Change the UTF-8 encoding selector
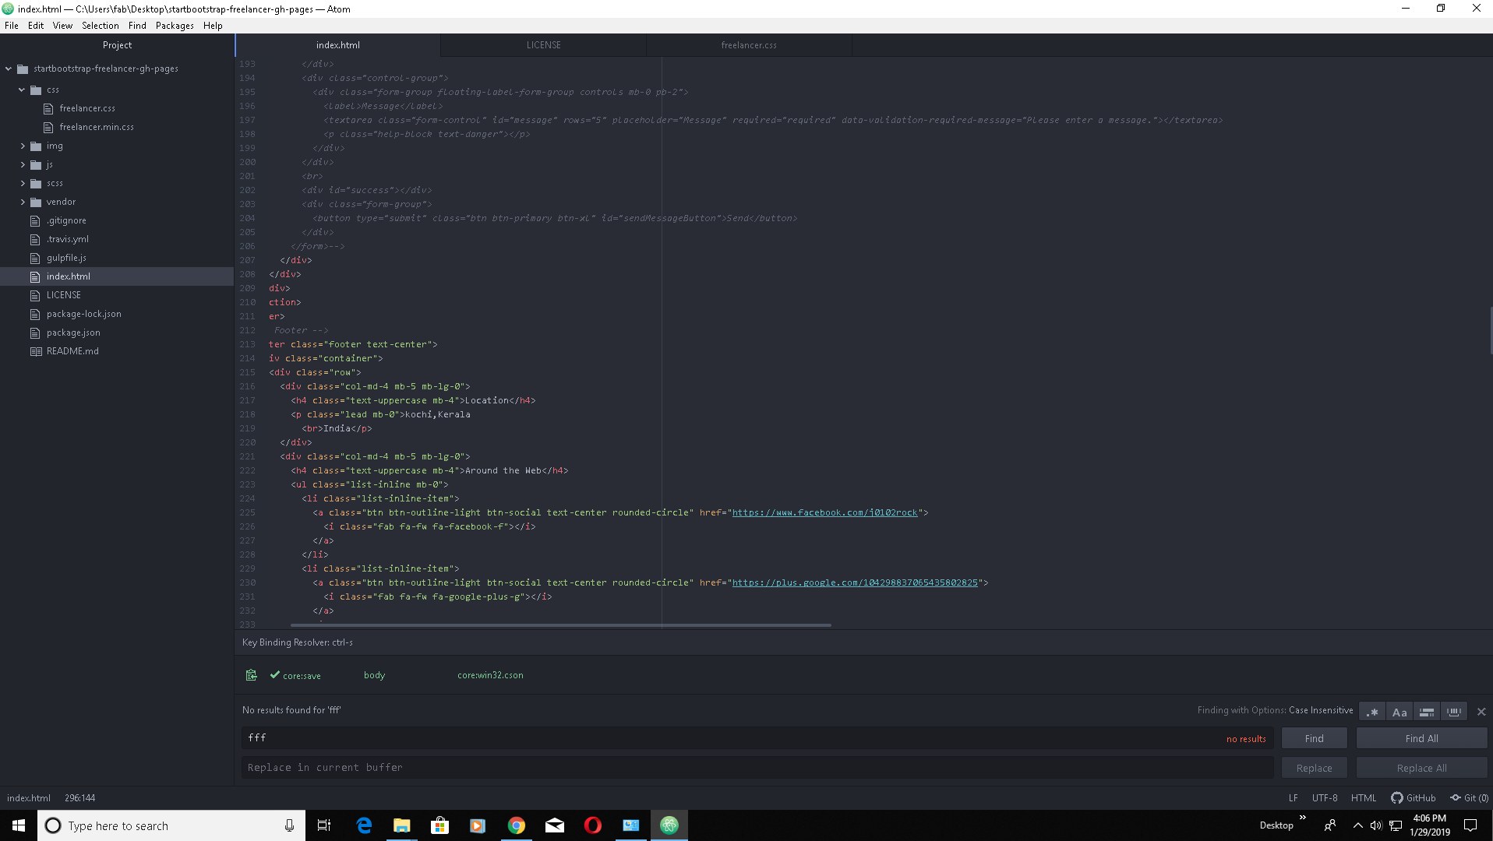The image size is (1493, 841). click(x=1324, y=798)
